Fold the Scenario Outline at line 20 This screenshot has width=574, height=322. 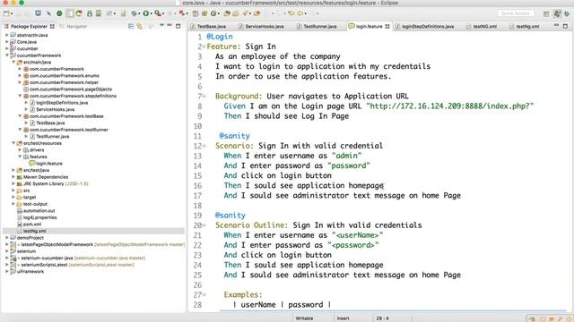[204, 225]
